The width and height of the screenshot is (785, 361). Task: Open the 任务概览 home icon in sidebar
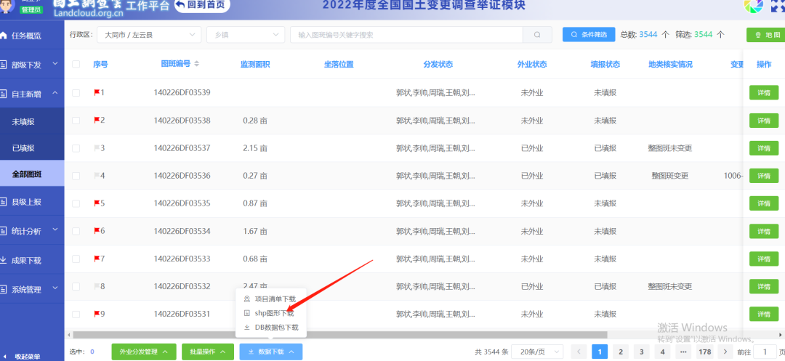tap(5, 36)
